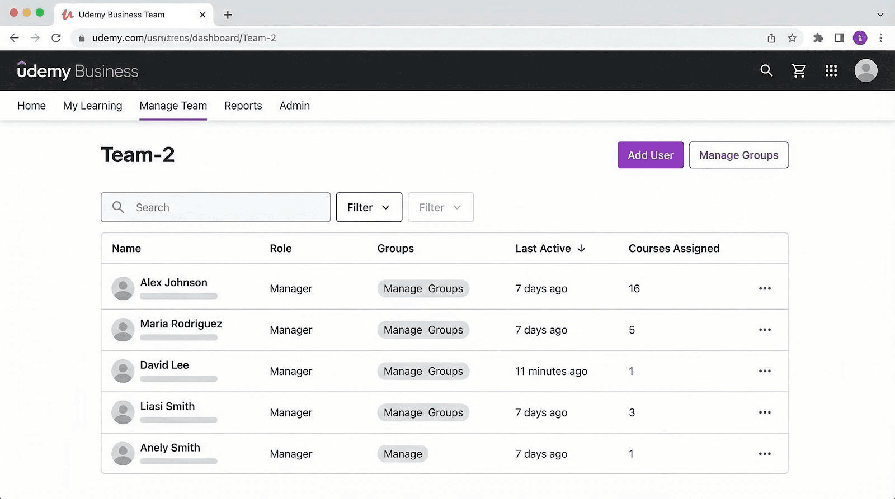Open Liasi Smith's user name link
Viewport: 895px width, 499px height.
[x=167, y=406]
